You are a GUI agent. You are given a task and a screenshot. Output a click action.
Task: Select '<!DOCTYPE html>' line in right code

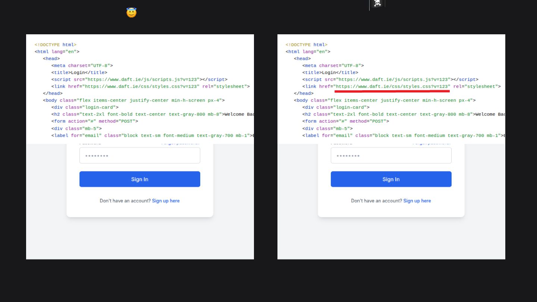point(307,44)
